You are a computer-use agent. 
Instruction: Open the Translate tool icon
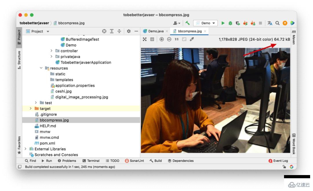[270, 23]
